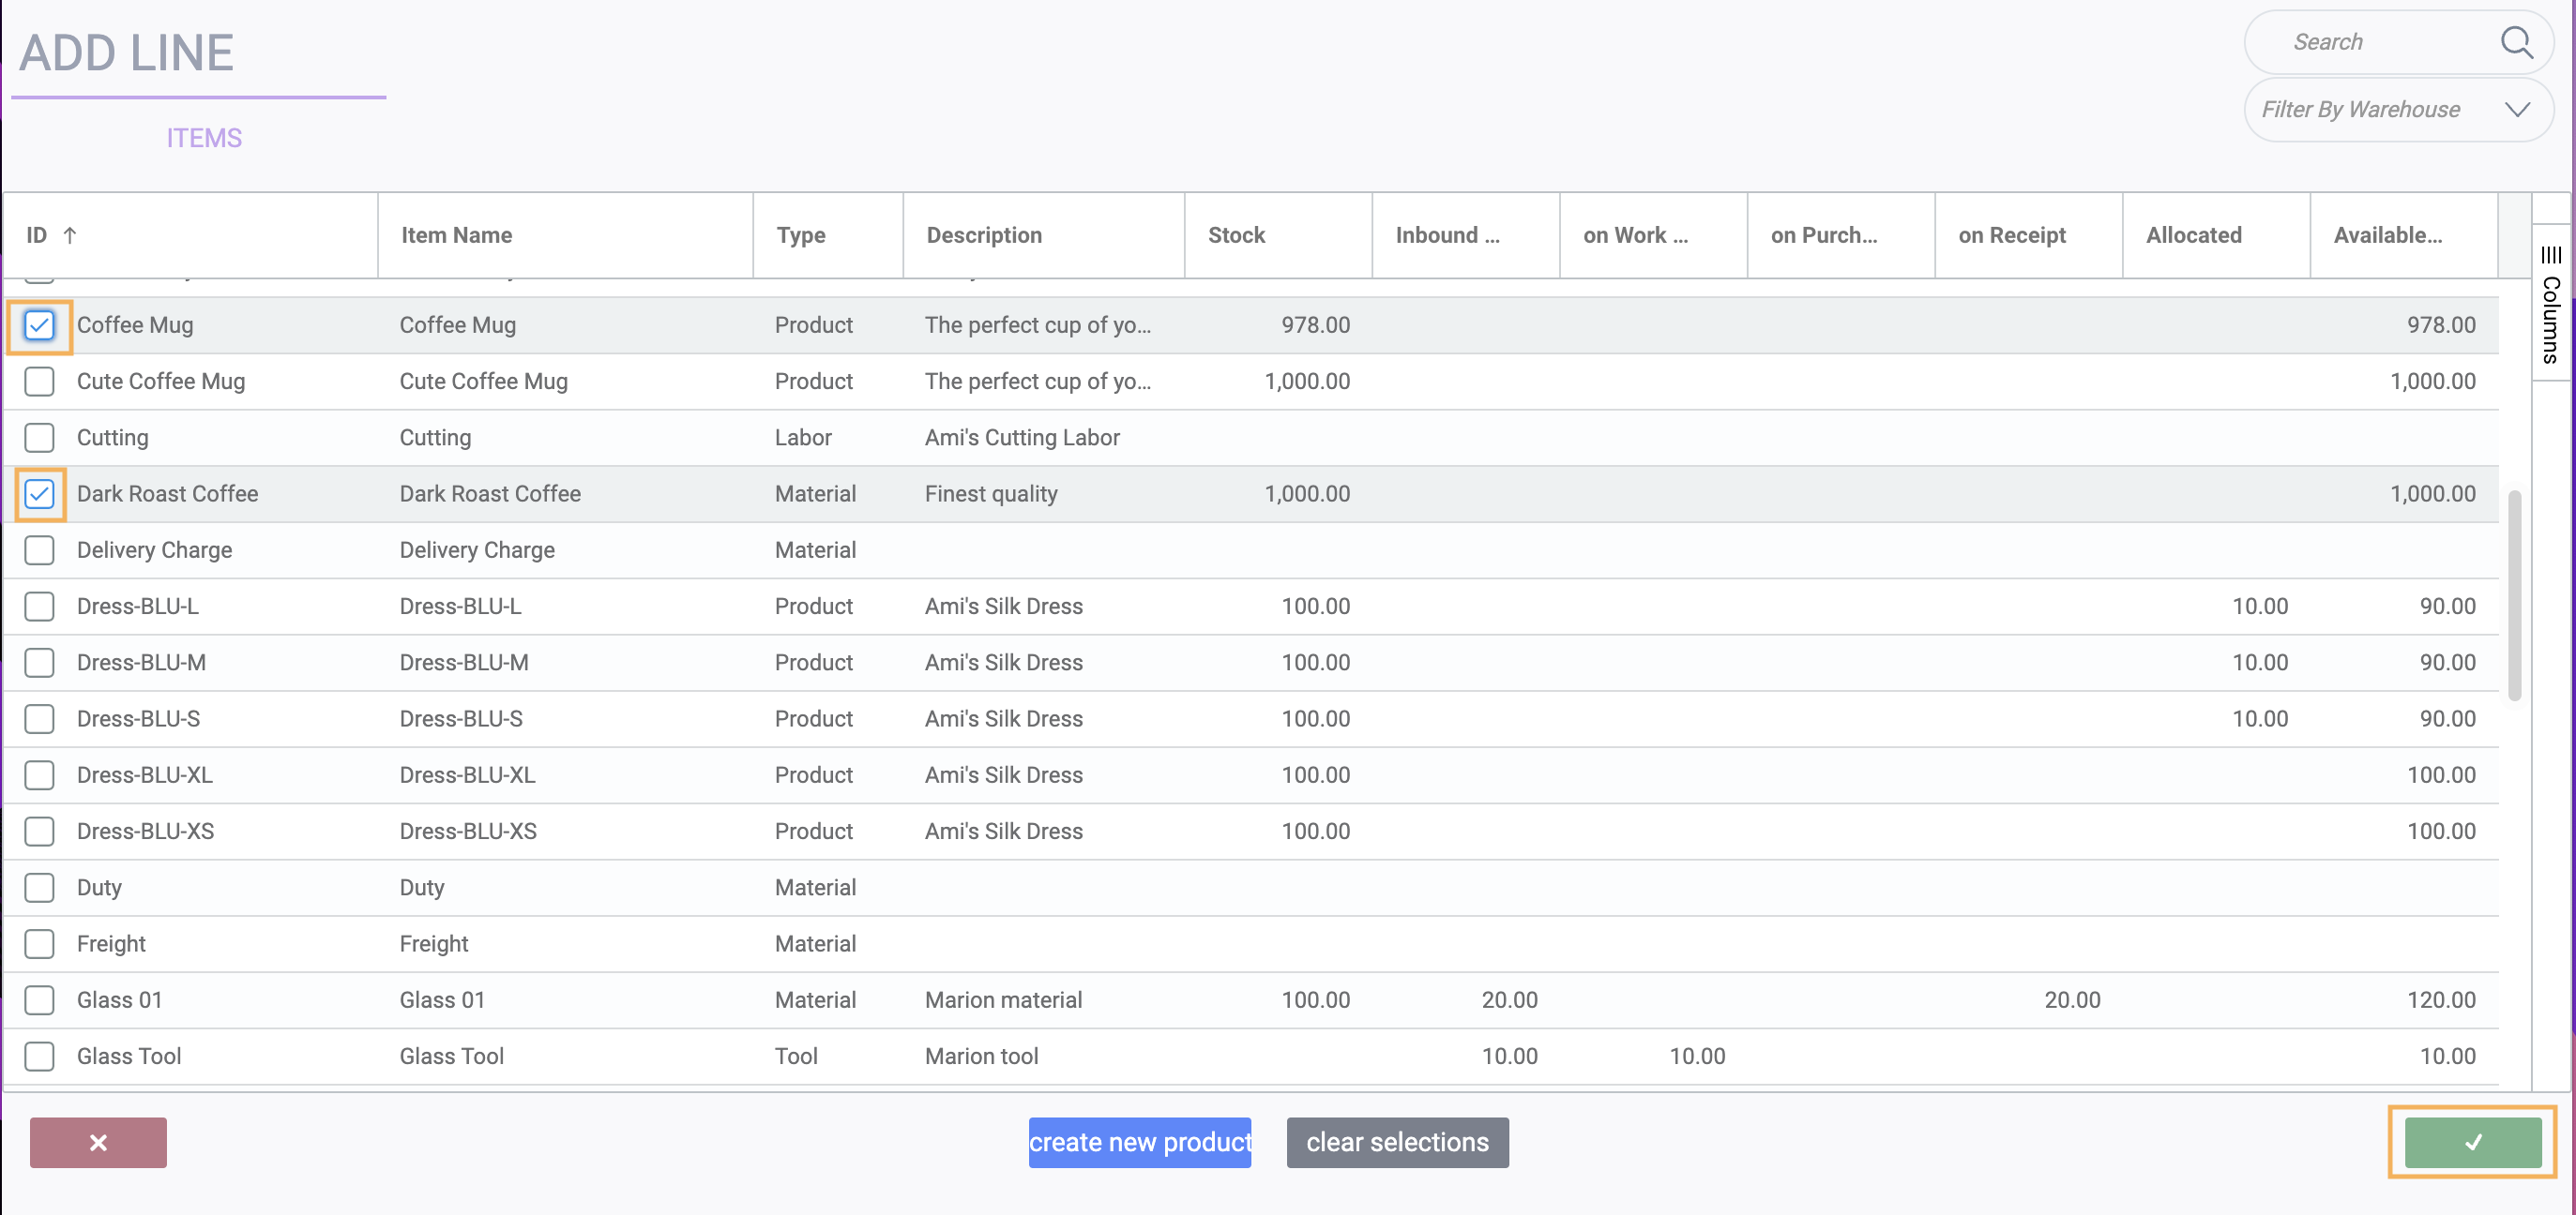The image size is (2576, 1215).
Task: Tick the Delivery Charge checkbox
Action: [x=39, y=550]
